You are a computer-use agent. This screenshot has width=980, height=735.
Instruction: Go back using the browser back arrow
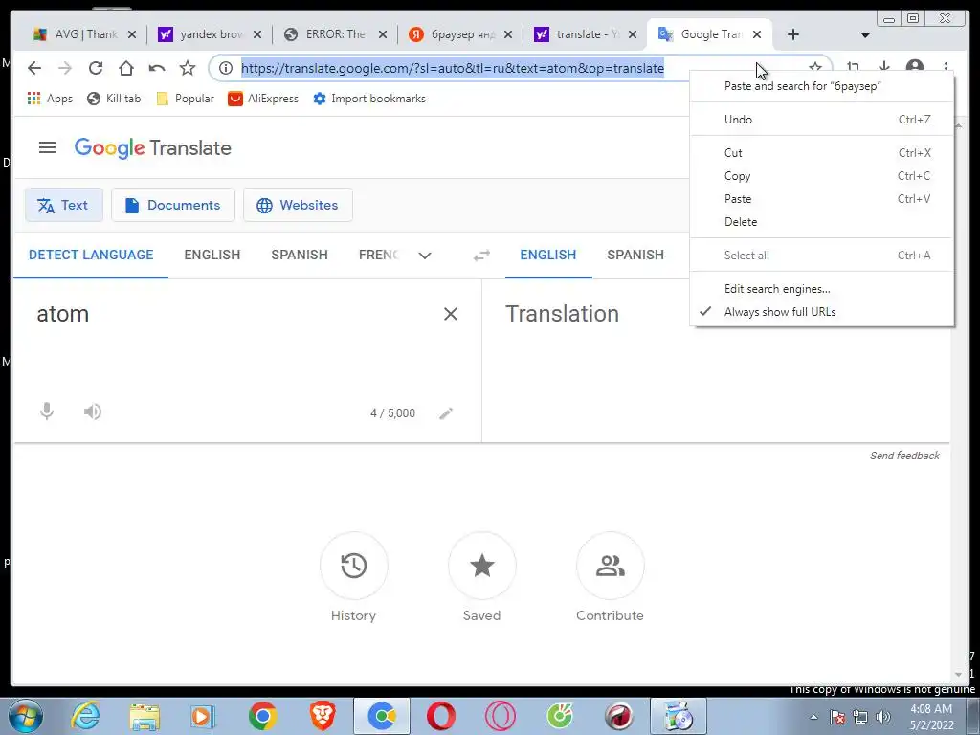(34, 68)
